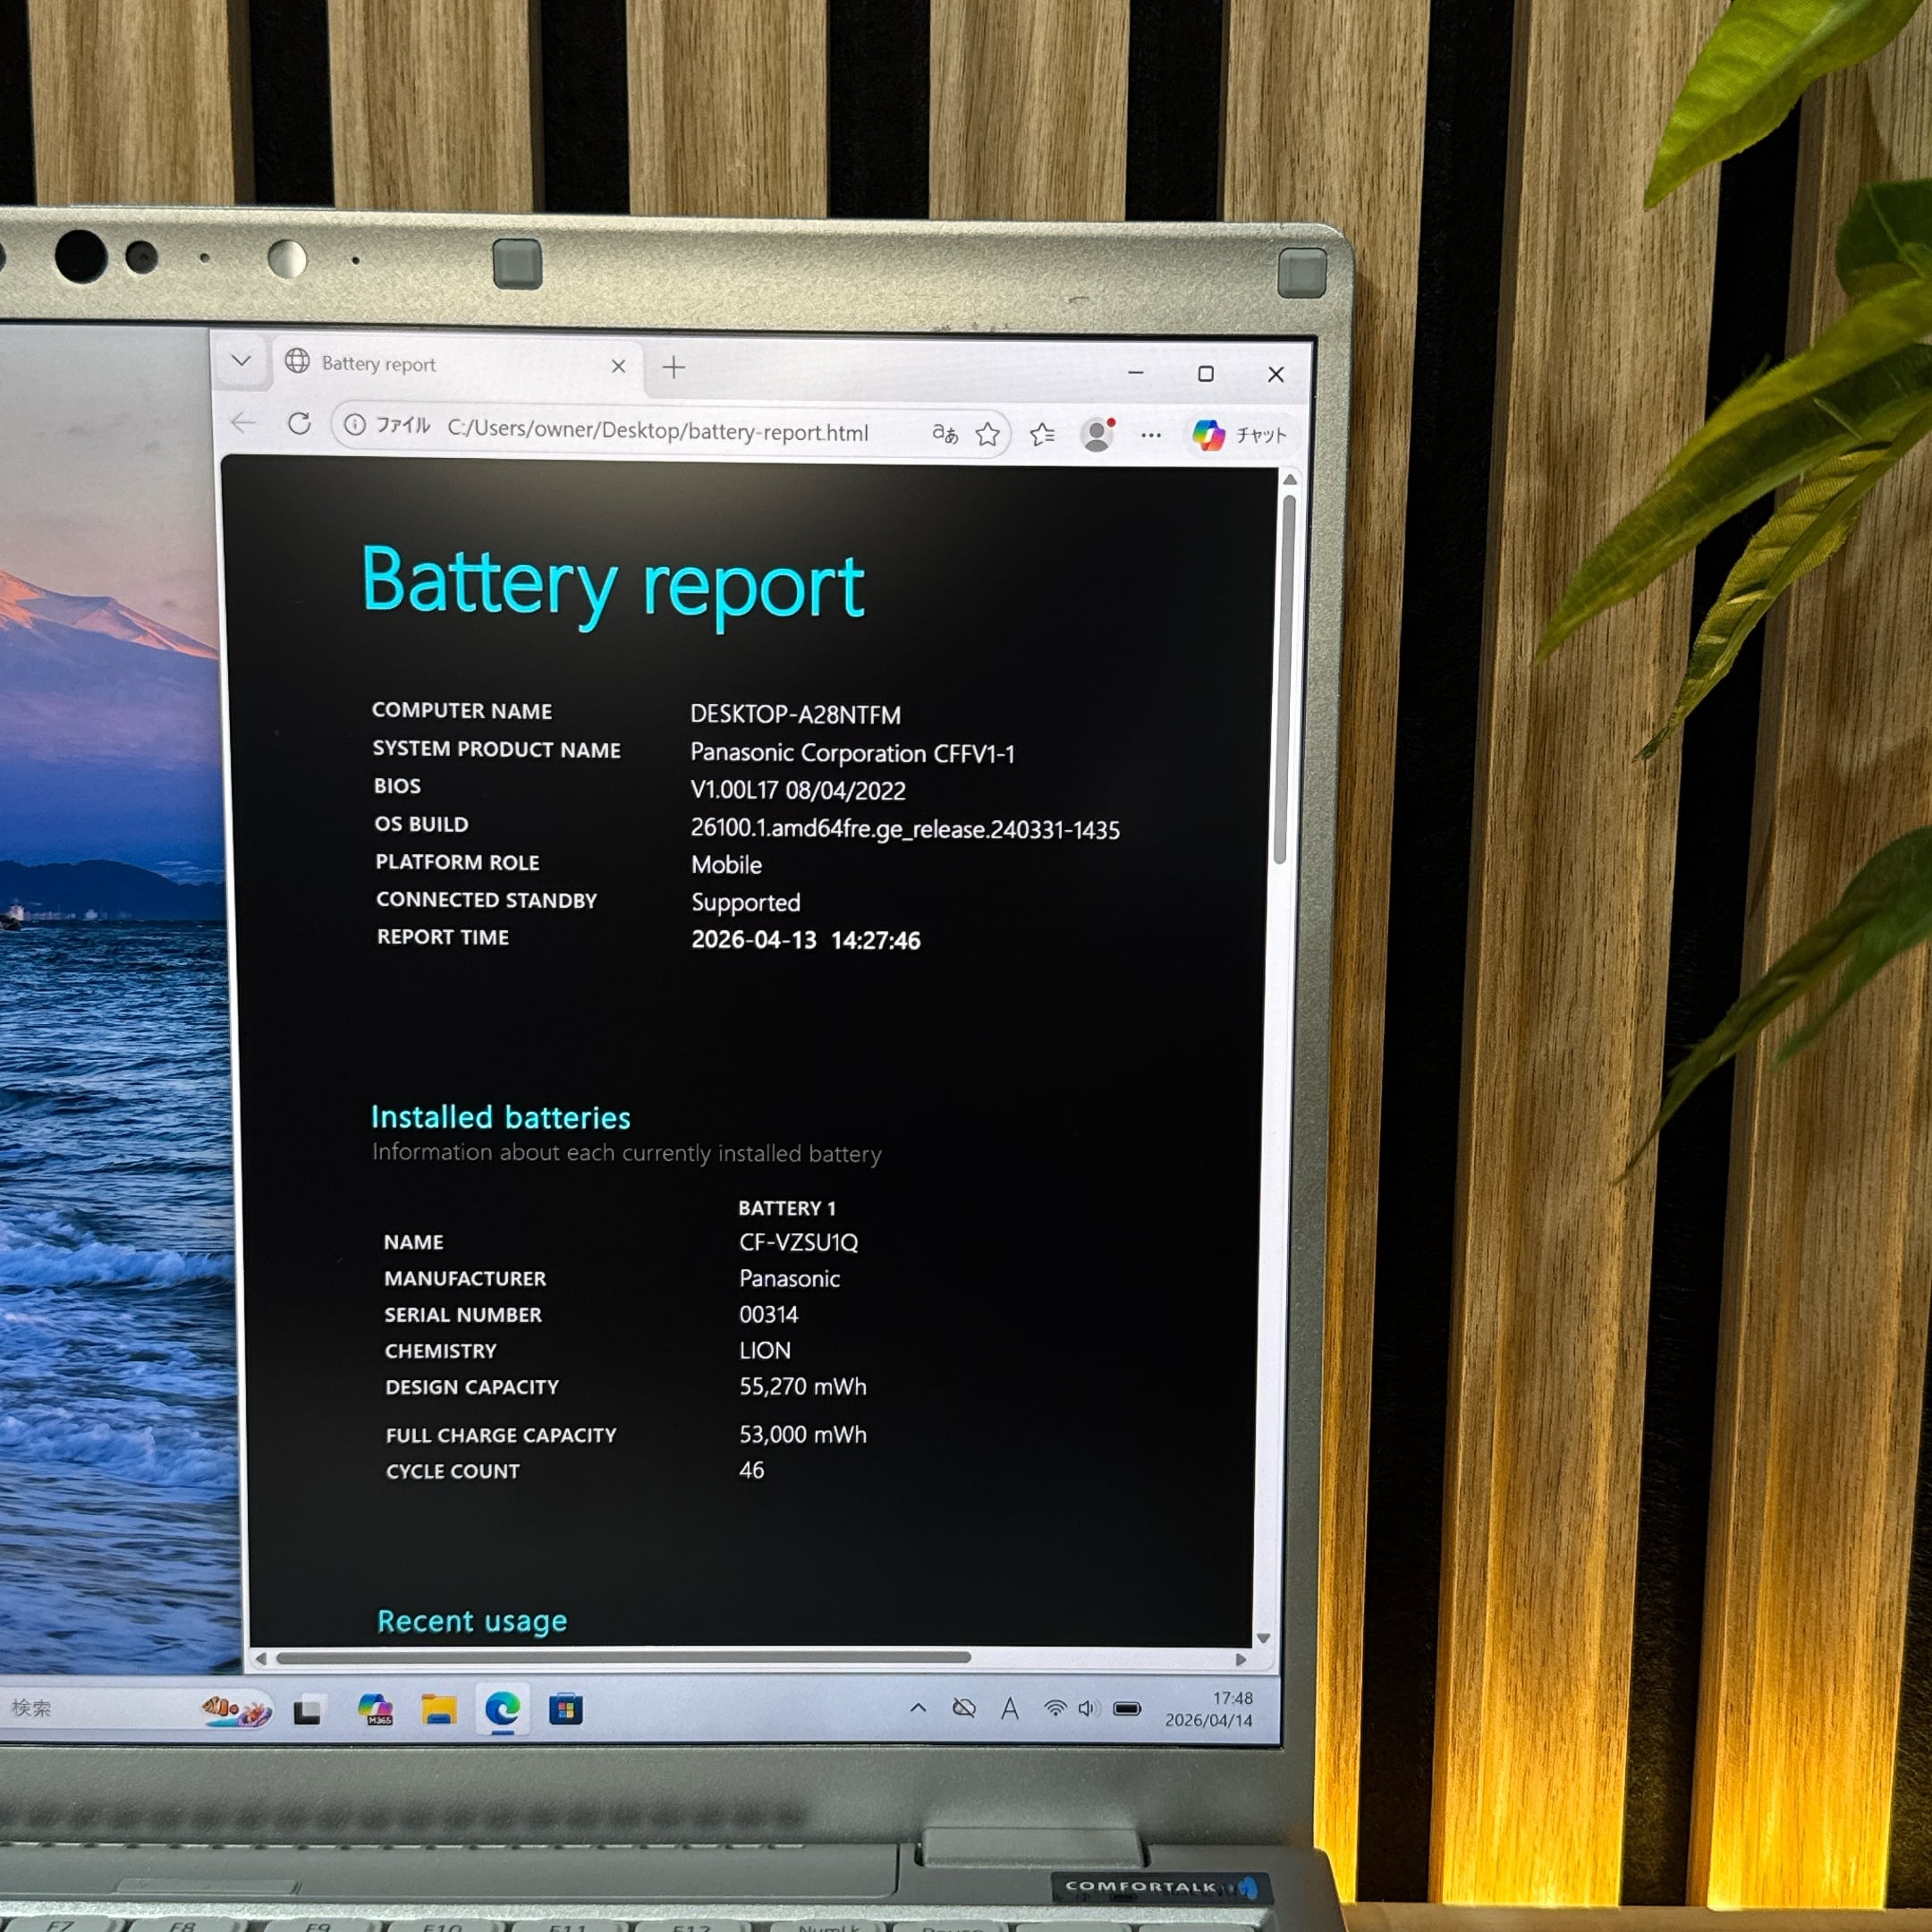This screenshot has width=1932, height=1932.
Task: Close the Battery report tab
Action: coord(618,367)
